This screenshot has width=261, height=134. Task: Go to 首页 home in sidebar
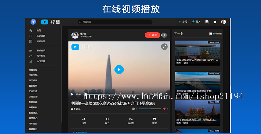pos(39,30)
